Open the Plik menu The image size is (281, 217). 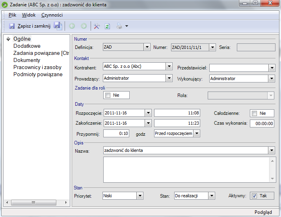[x=12, y=15]
